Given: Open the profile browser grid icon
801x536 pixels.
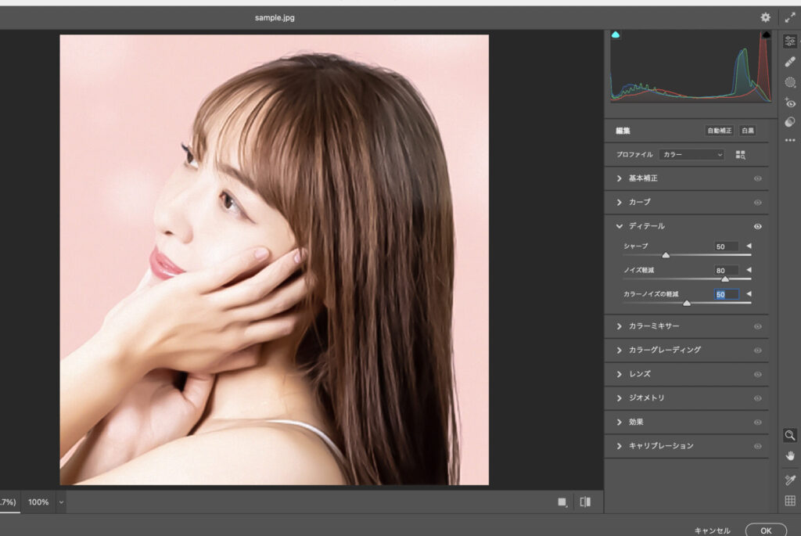Looking at the screenshot, I should click(x=740, y=155).
